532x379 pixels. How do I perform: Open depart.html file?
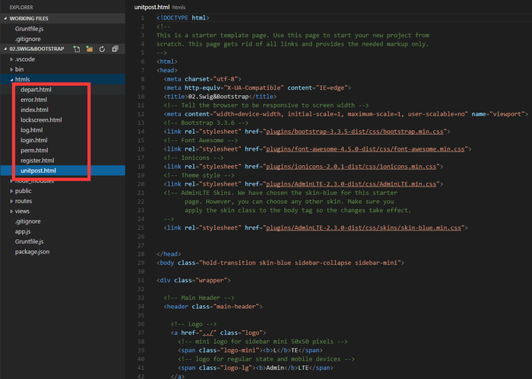click(x=36, y=90)
